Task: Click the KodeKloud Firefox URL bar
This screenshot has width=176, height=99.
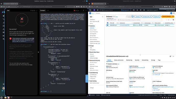Action: click(x=42, y=7)
